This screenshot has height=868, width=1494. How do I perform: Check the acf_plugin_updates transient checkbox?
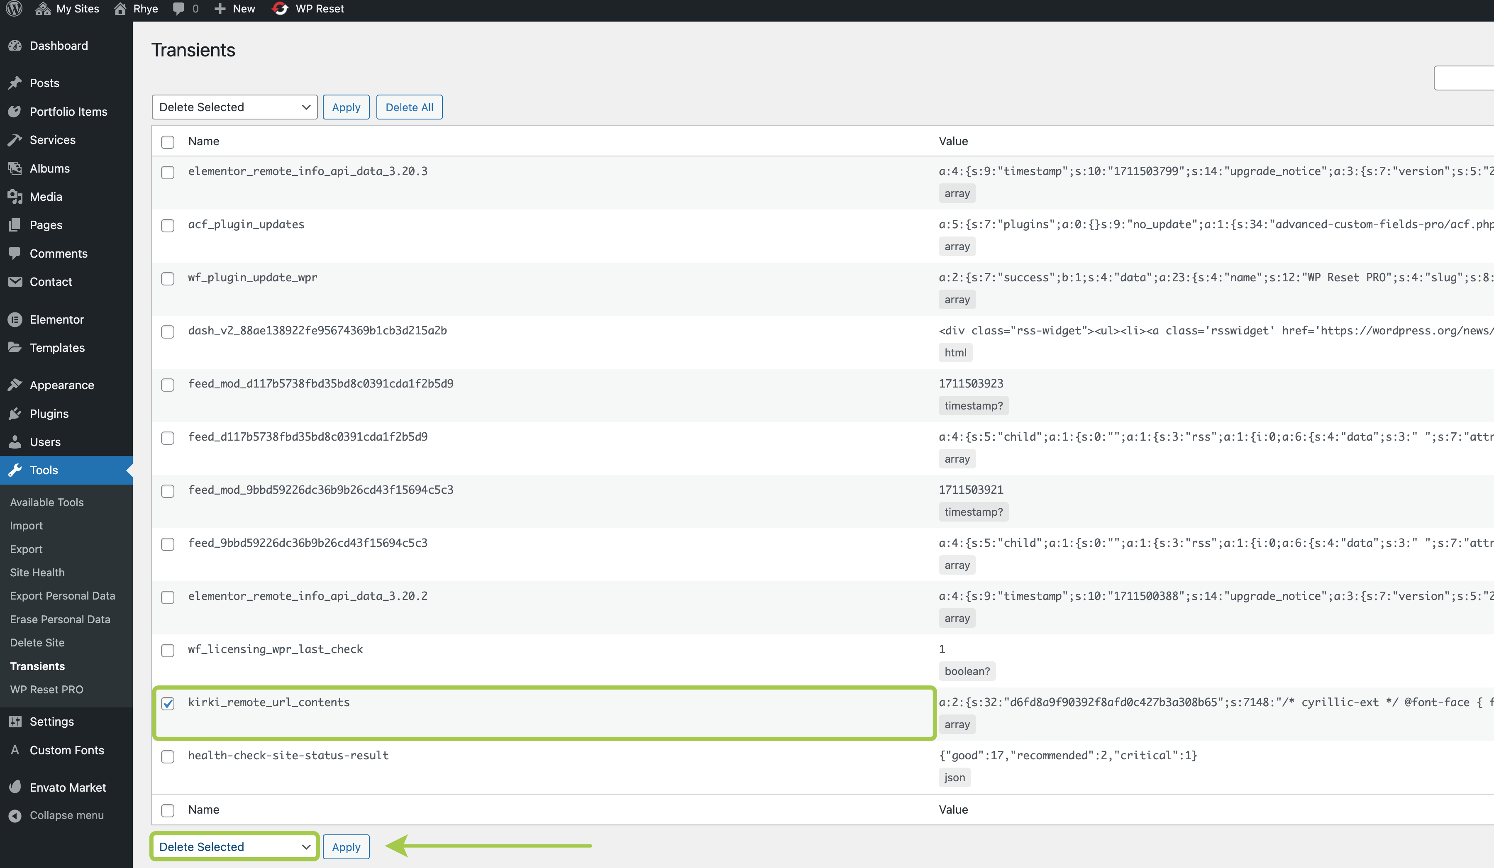pos(168,226)
